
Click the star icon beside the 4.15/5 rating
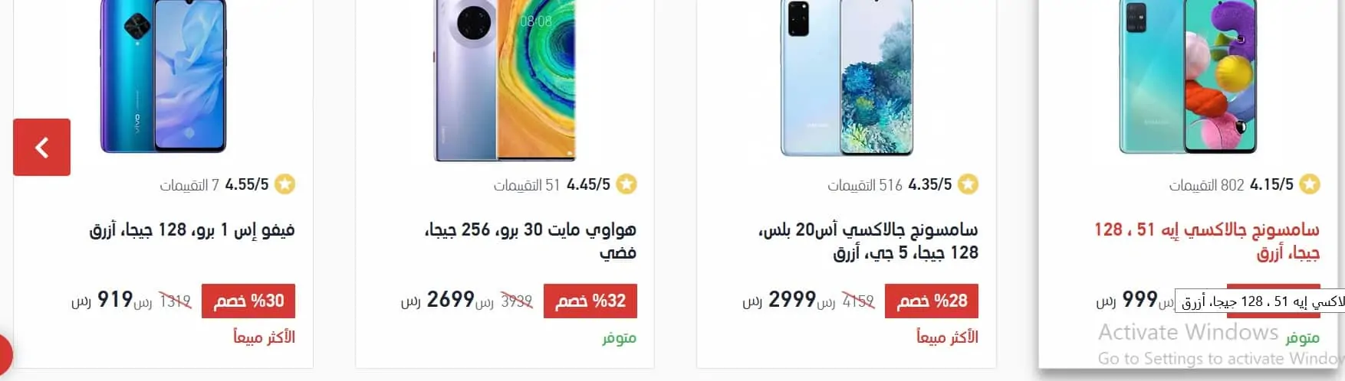1310,184
